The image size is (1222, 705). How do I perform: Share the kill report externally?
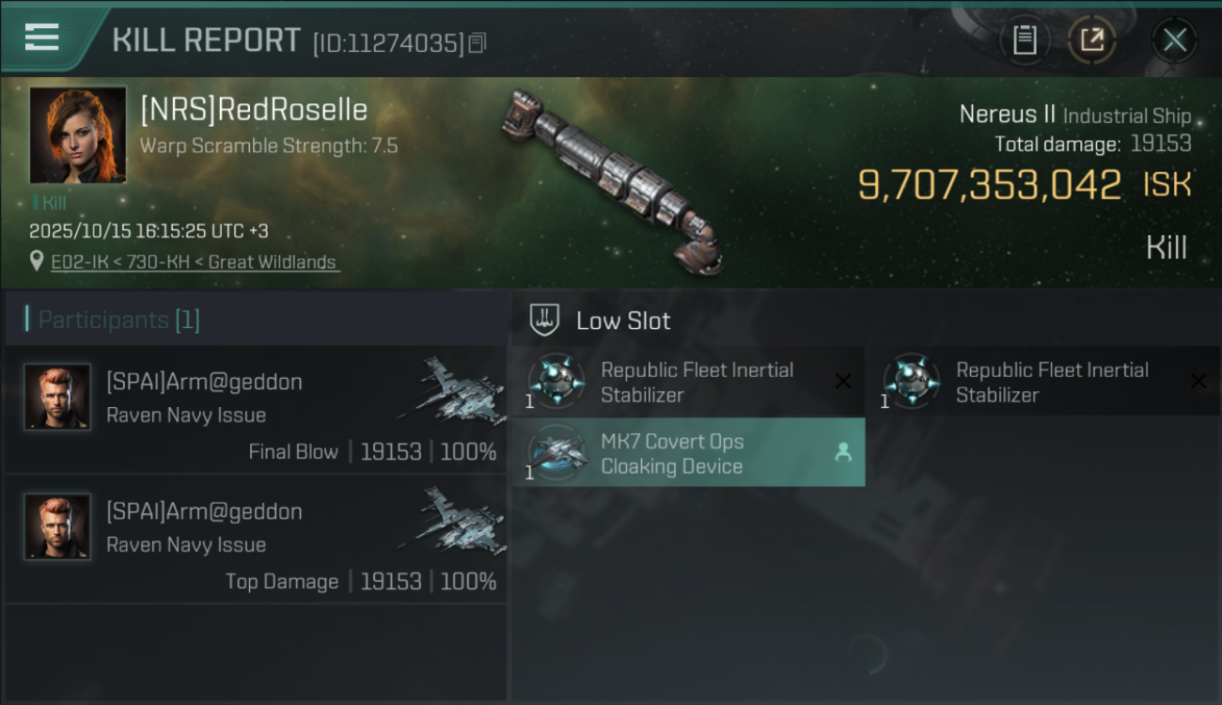pos(1091,40)
